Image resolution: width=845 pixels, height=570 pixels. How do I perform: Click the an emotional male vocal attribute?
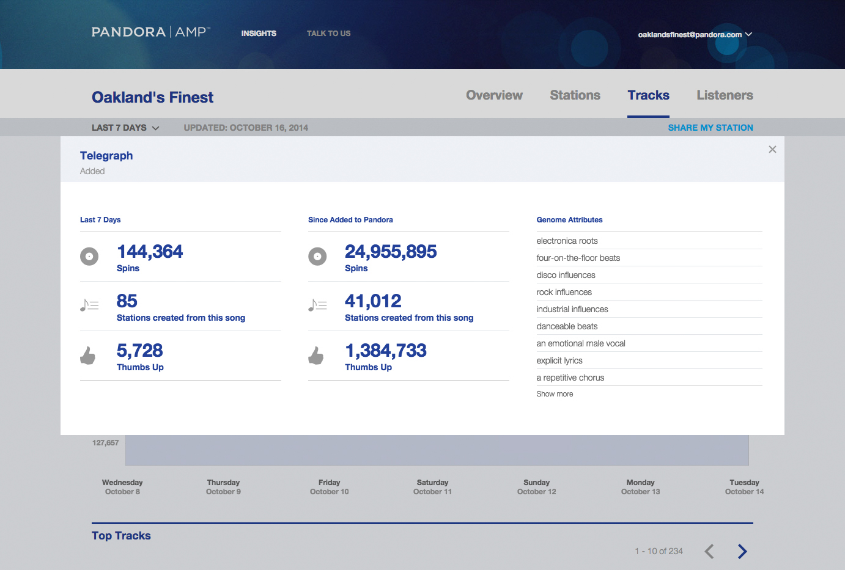(581, 343)
